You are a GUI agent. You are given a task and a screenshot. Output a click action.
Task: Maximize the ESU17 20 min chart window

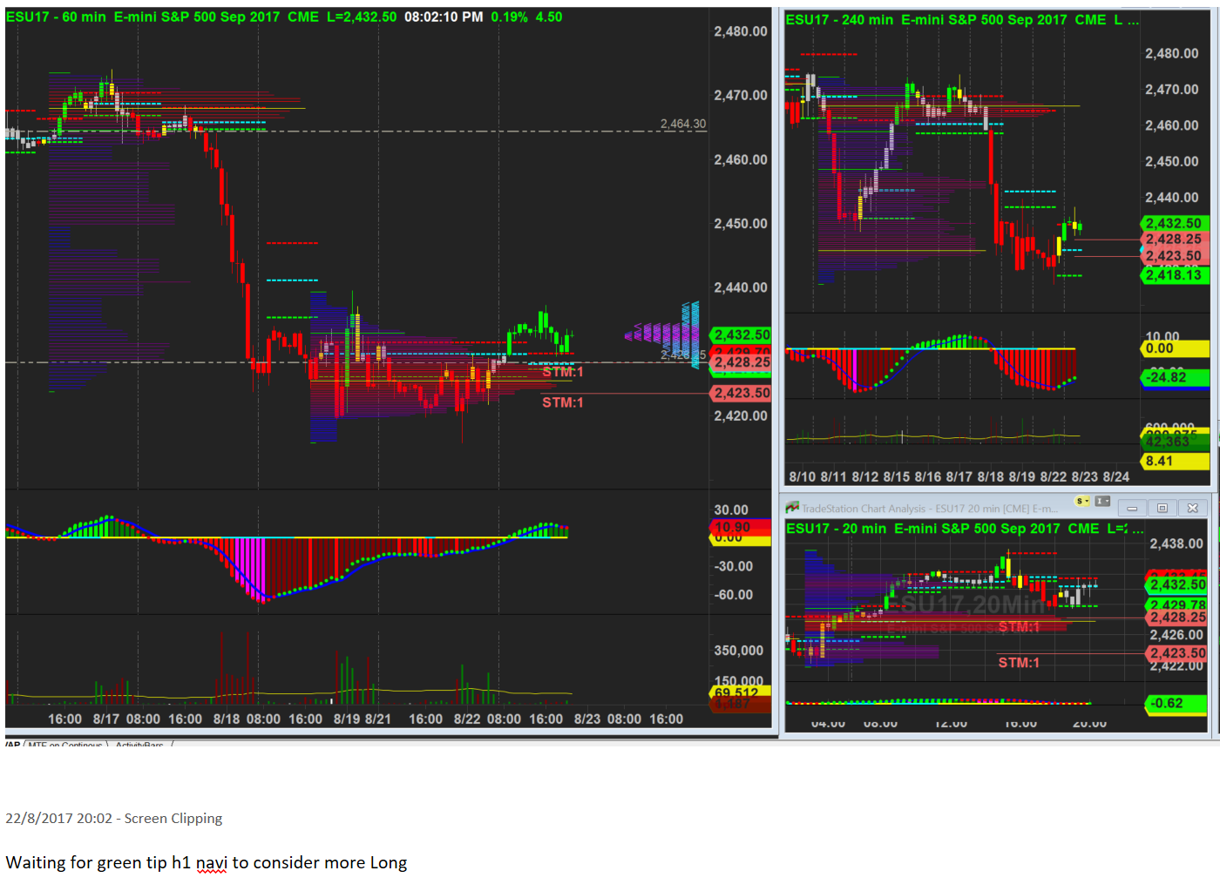point(1162,508)
